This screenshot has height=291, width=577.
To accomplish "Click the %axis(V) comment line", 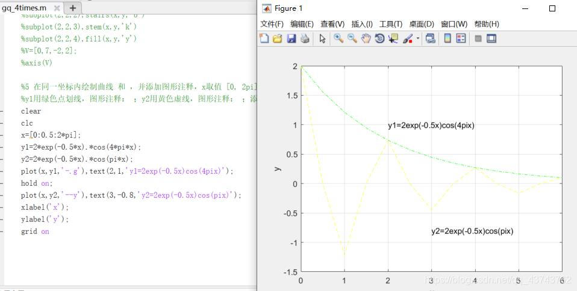I will tap(36, 63).
